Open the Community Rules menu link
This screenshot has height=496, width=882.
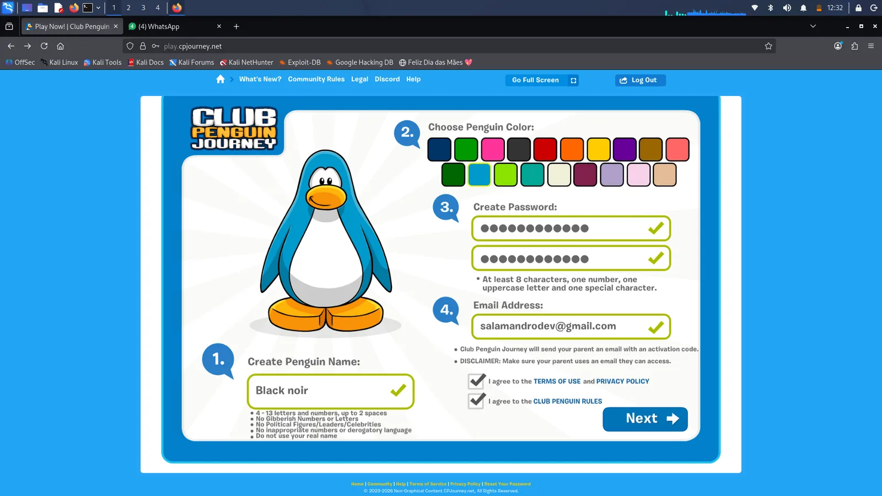tap(316, 79)
